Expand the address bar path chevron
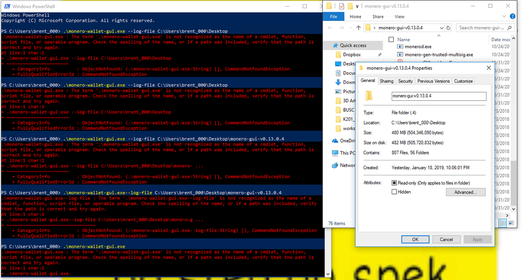 [375, 28]
